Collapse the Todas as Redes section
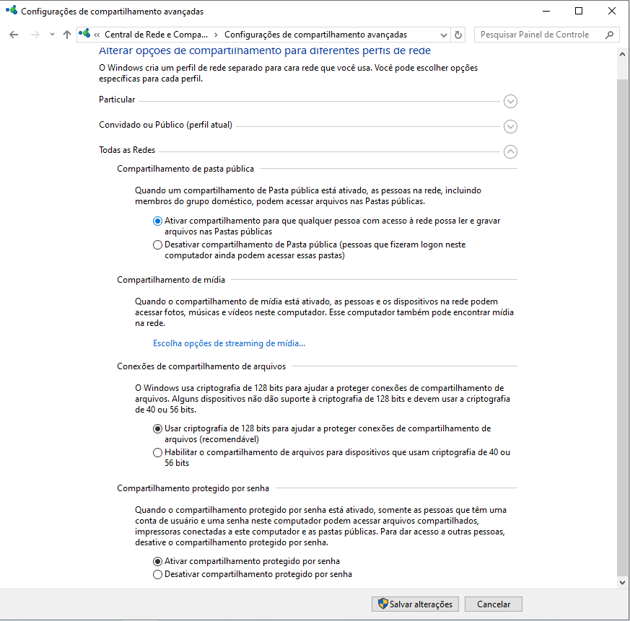This screenshot has width=630, height=621. pos(510,151)
